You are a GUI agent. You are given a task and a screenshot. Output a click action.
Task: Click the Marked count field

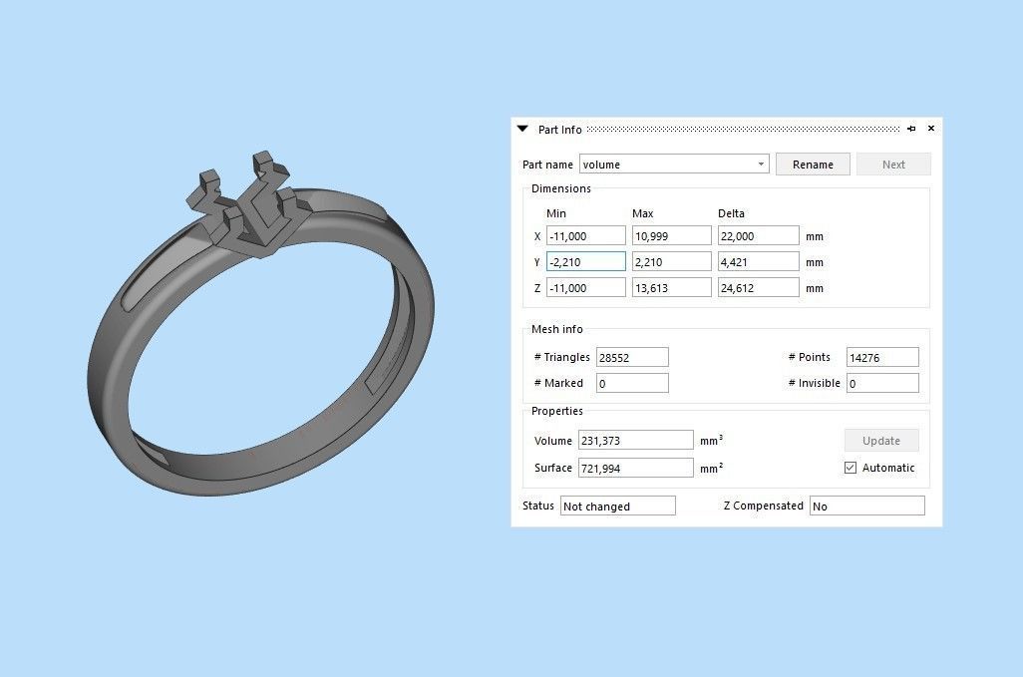pyautogui.click(x=632, y=383)
